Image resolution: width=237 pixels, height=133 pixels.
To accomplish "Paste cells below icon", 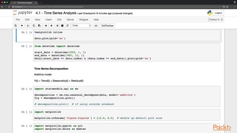I will click(x=40, y=25).
